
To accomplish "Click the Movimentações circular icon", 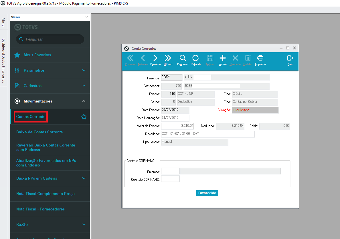I will [17, 101].
